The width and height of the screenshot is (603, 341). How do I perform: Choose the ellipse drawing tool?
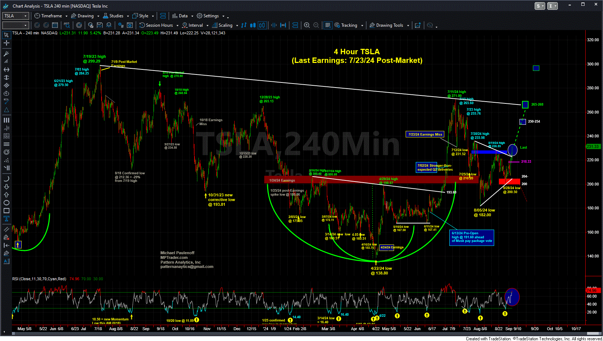pos(7,203)
